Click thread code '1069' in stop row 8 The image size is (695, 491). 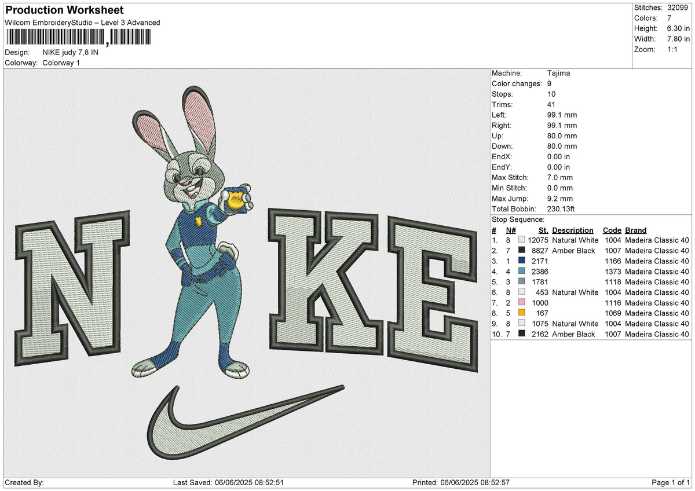click(613, 313)
